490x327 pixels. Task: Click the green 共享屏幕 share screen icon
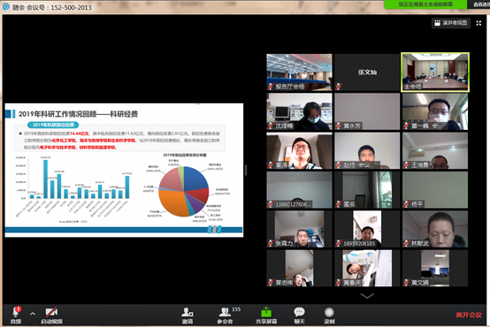[x=266, y=312]
